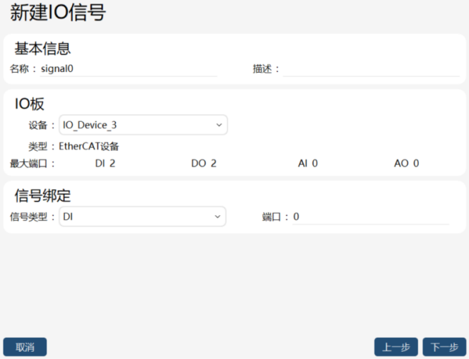
Task: Click the chevron arrow of 信号类型 combo box
Action: pos(218,217)
